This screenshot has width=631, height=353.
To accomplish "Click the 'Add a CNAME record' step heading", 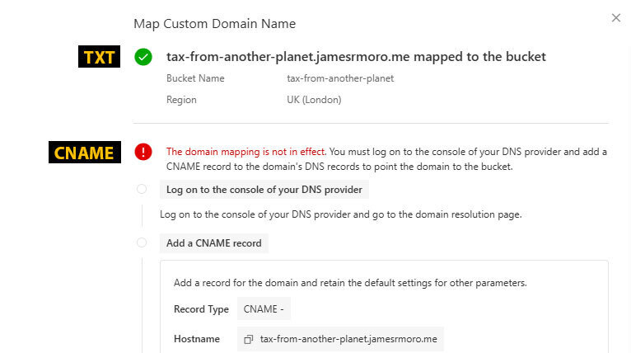I will (x=213, y=243).
